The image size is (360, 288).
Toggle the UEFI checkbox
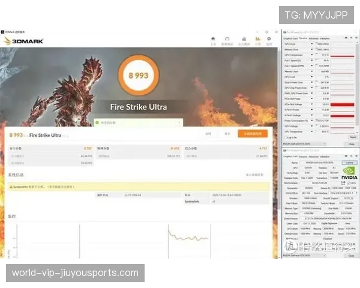[349, 183]
